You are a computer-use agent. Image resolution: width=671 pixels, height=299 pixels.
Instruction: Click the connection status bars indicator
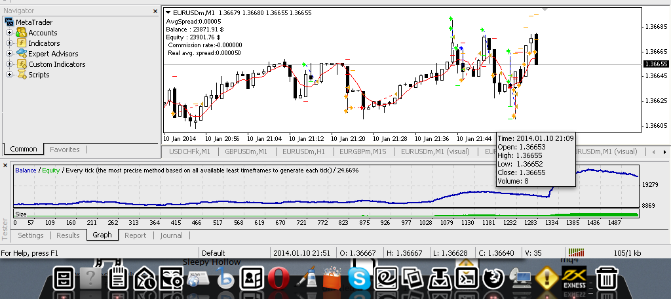(576, 252)
